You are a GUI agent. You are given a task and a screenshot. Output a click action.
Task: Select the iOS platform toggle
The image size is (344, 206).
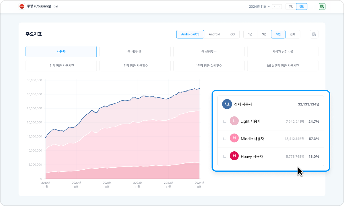232,34
